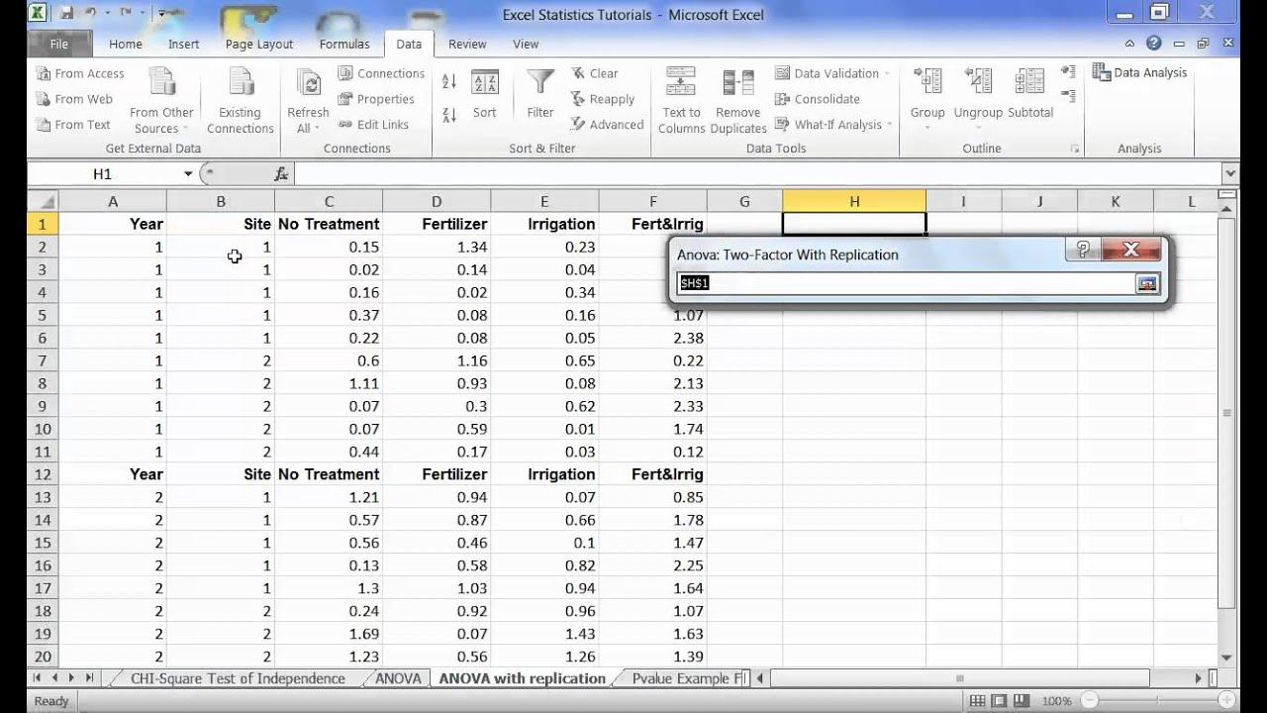Click the Insert Function fx button

[x=281, y=174]
